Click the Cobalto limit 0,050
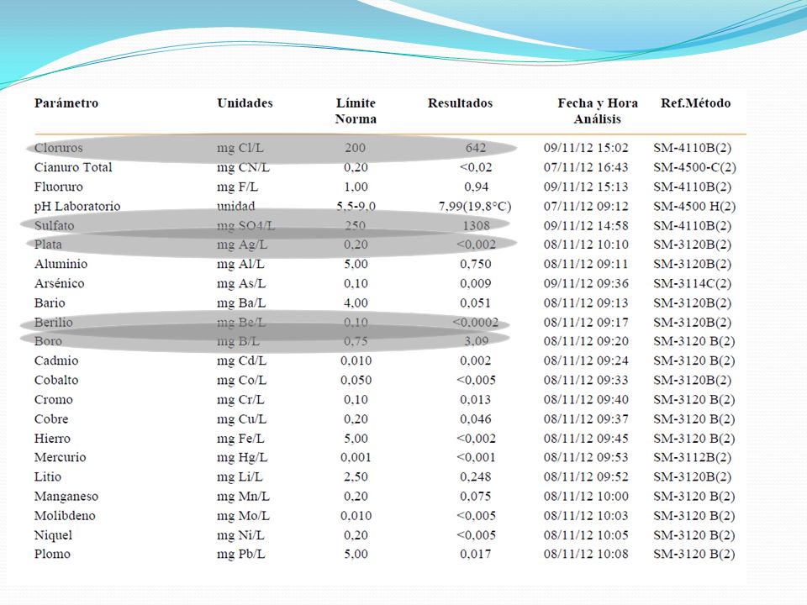Screen dimensions: 807x605 356,380
